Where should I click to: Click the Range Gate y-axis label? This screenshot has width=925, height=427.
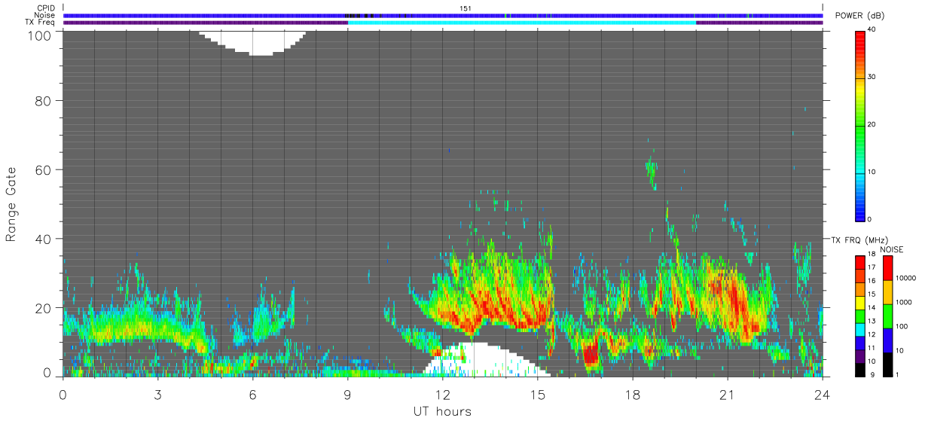[11, 203]
